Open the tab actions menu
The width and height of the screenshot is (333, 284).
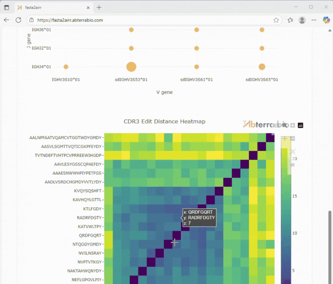click(x=7, y=7)
